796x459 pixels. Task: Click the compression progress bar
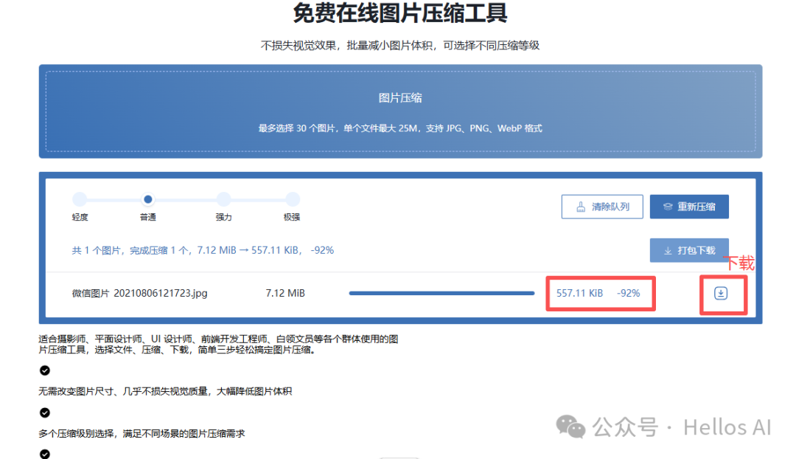click(x=441, y=292)
